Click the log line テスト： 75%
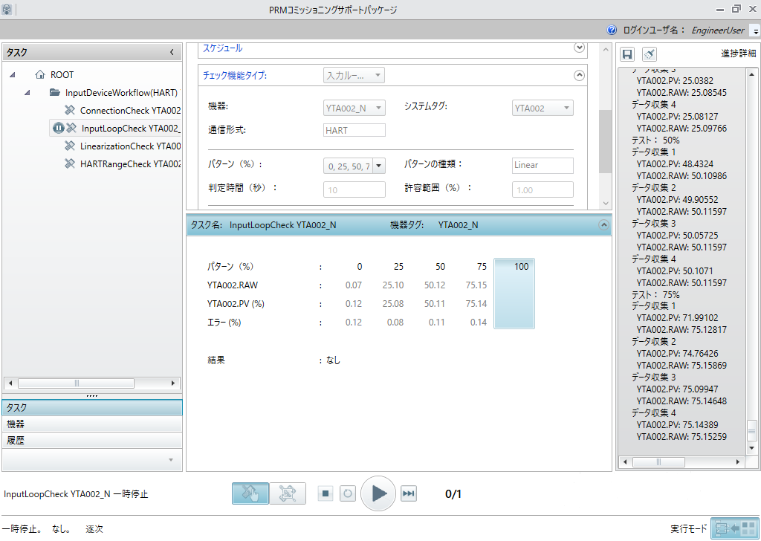The height and width of the screenshot is (541, 761). tap(655, 294)
